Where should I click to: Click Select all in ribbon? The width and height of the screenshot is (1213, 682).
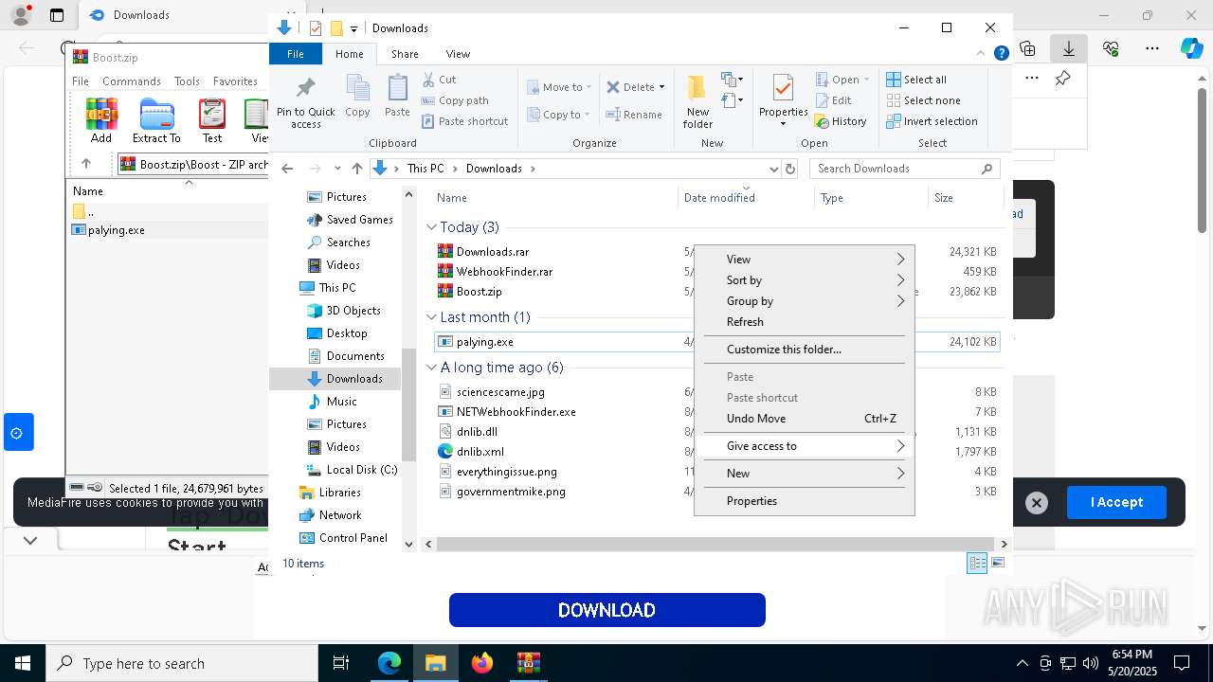tap(916, 80)
